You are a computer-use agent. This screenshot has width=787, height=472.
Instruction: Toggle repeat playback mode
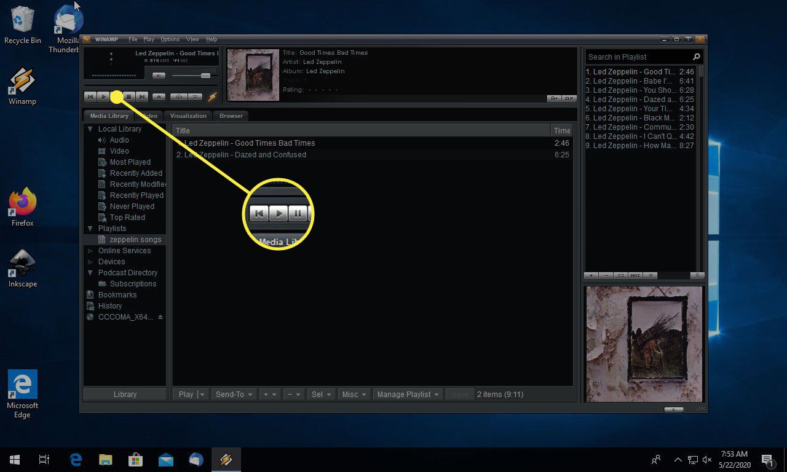point(196,96)
